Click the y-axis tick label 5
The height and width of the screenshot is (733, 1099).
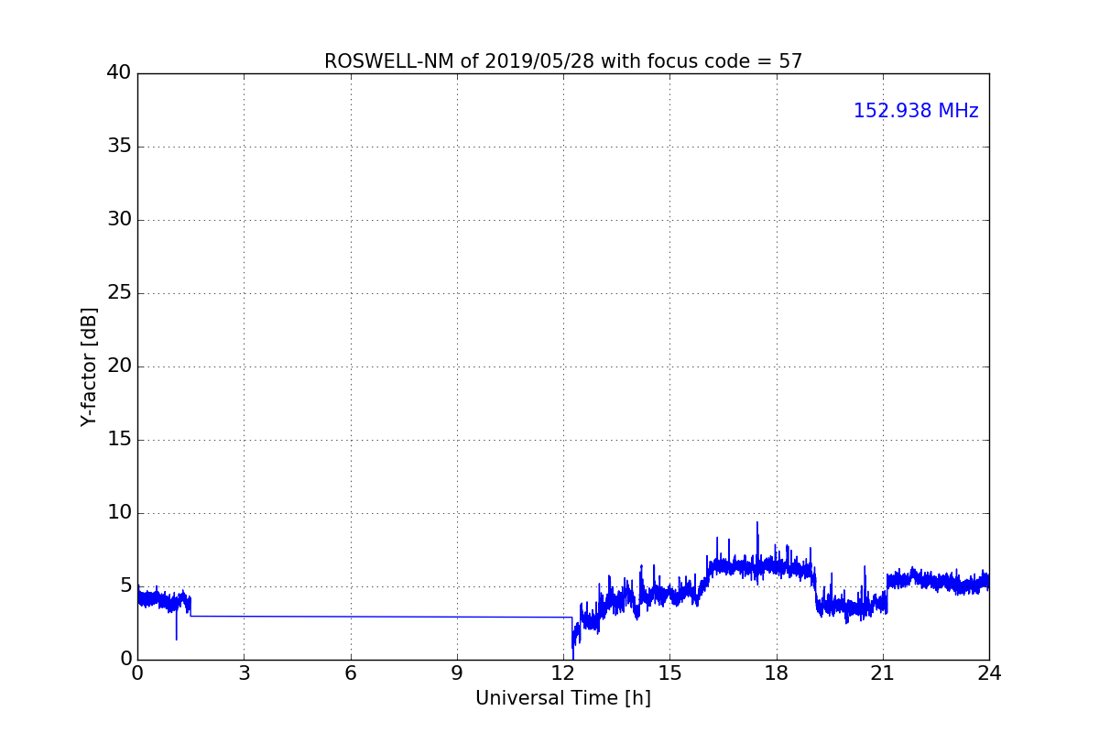pyautogui.click(x=125, y=586)
